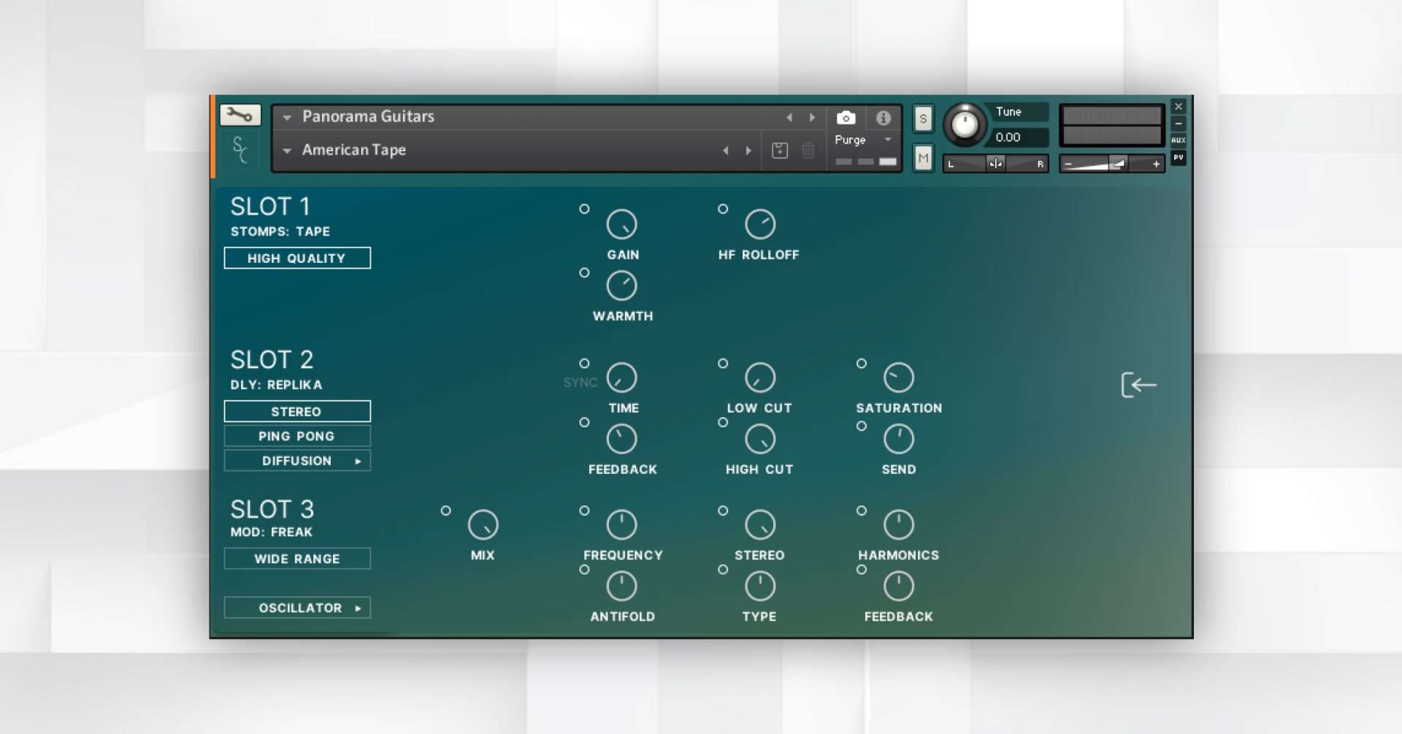Open the American Tape snapshot dropdown
1402x734 pixels.
click(287, 150)
